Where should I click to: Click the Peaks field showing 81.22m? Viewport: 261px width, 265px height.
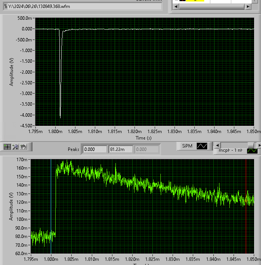120,149
